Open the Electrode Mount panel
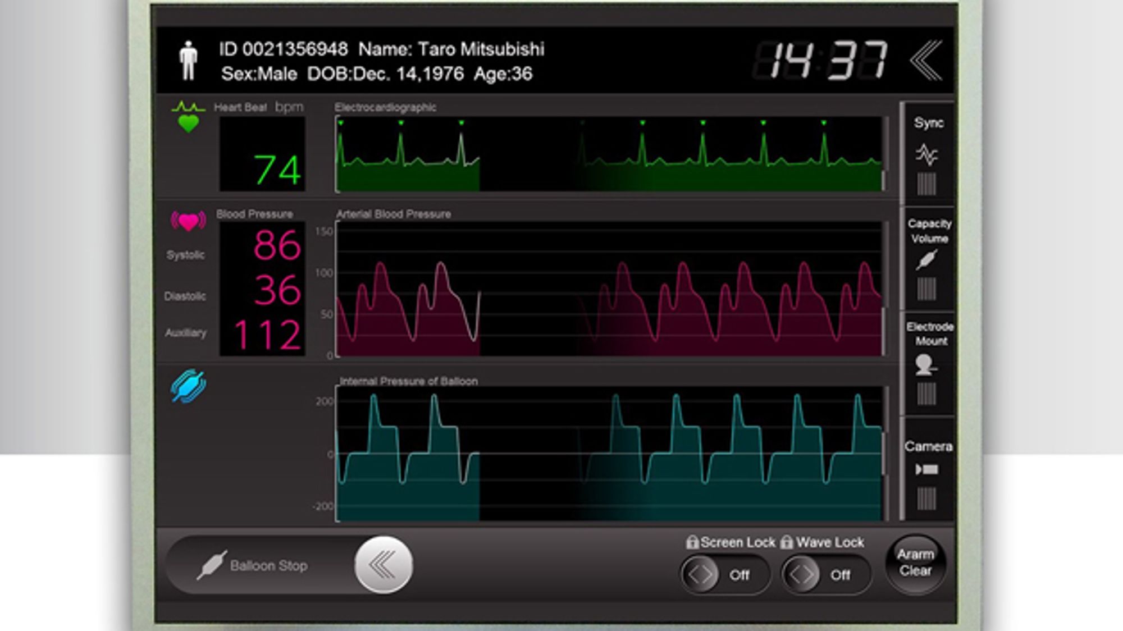1123x631 pixels. coord(928,364)
